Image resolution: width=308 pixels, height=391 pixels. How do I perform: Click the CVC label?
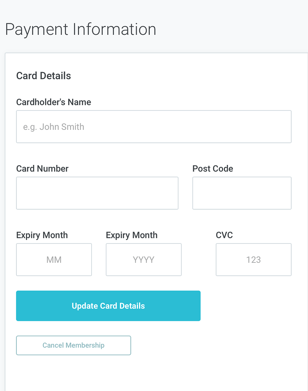pos(224,235)
